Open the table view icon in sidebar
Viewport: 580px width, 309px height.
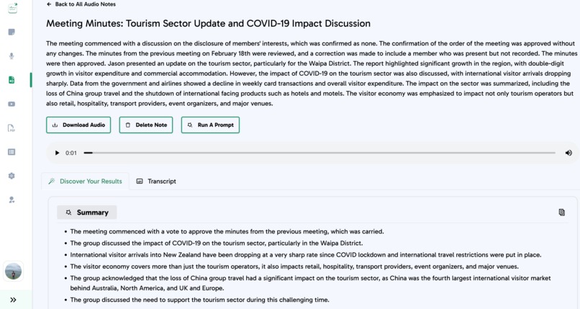click(x=12, y=152)
